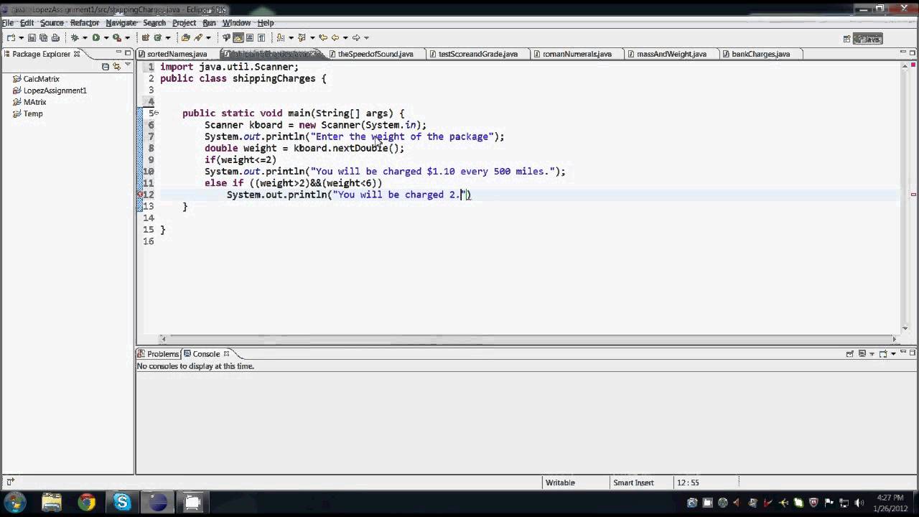This screenshot has height=517, width=919.
Task: Open Chrome from the Windows taskbar
Action: tap(87, 503)
